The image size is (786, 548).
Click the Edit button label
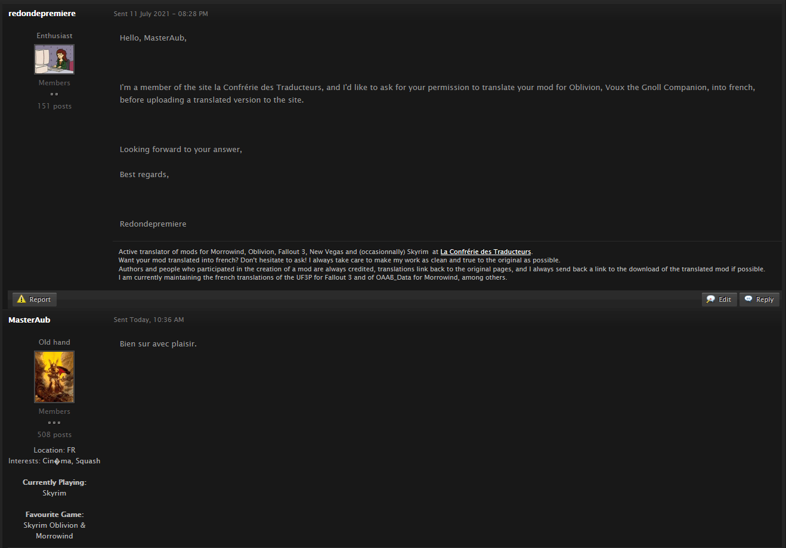coord(725,299)
